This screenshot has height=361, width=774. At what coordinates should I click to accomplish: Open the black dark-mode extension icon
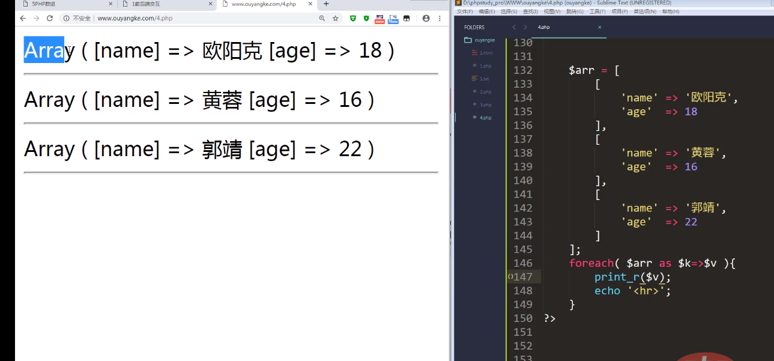[x=407, y=18]
